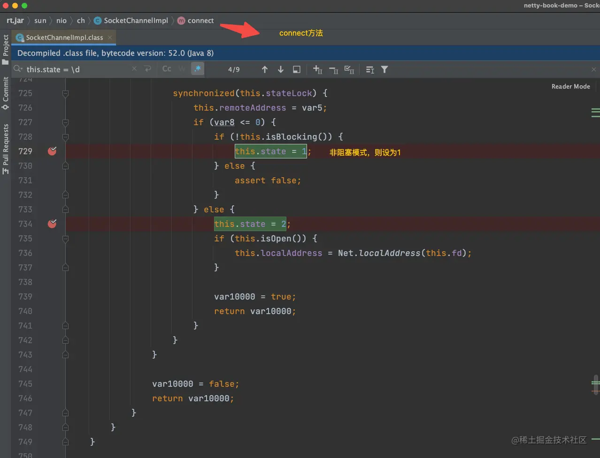Go to previous occurrence arrow

265,69
